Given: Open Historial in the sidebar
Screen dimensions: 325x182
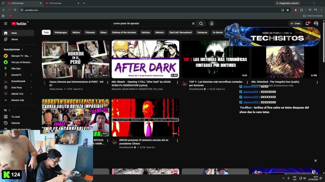Looking at the screenshot, I should (18, 123).
